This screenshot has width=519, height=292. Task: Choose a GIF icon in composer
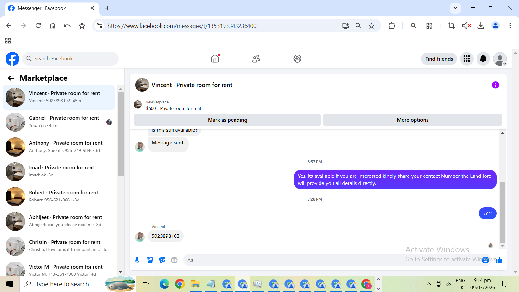[175, 260]
